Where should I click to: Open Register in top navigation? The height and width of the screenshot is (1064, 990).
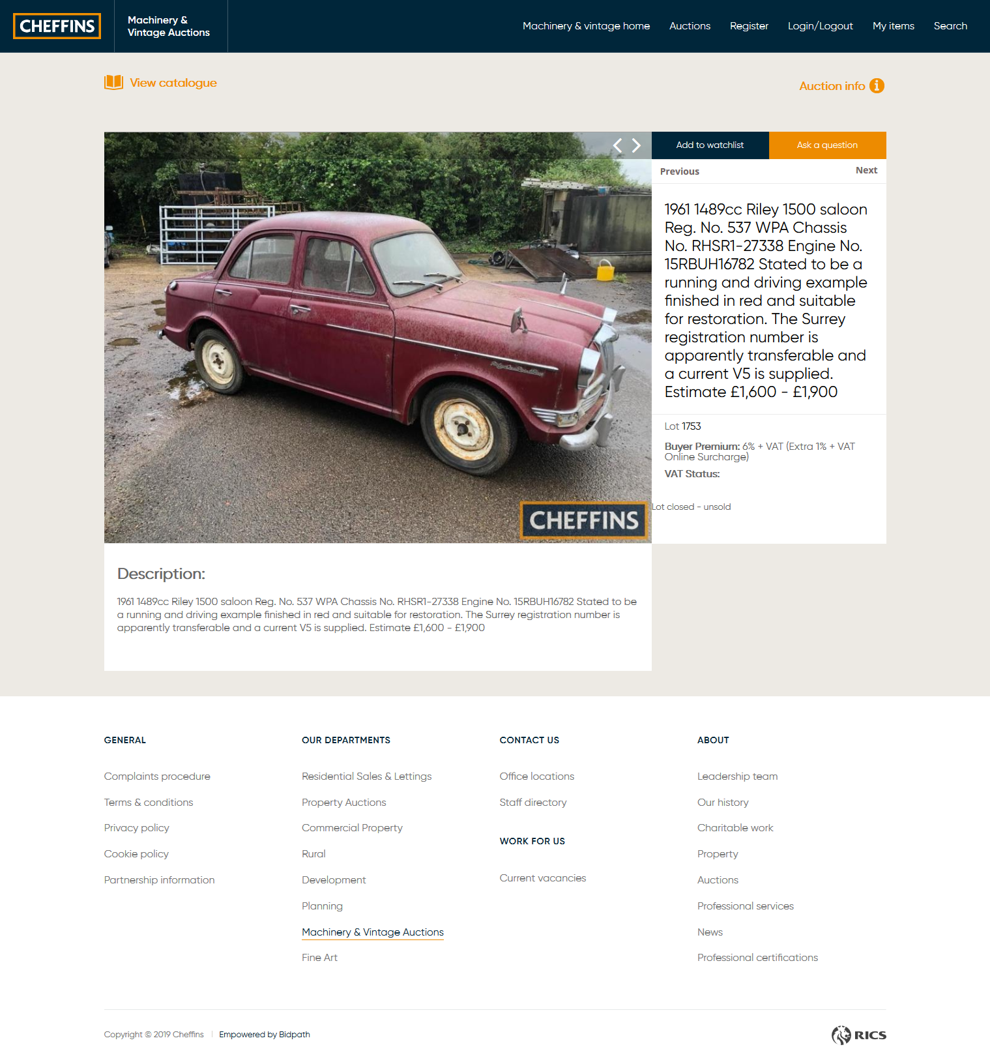[x=749, y=26]
